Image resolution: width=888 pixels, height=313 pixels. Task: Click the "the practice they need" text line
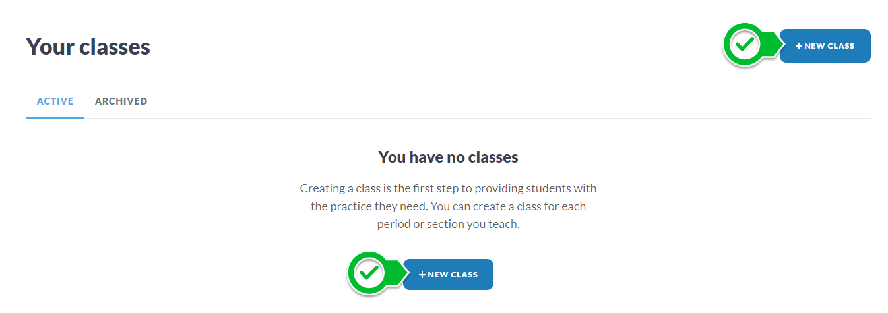[x=448, y=206]
